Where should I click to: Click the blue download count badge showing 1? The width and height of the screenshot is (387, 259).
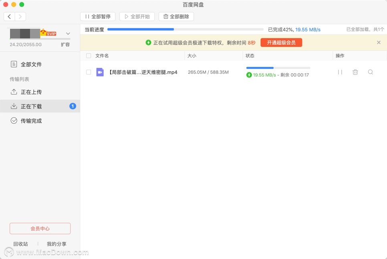point(73,106)
